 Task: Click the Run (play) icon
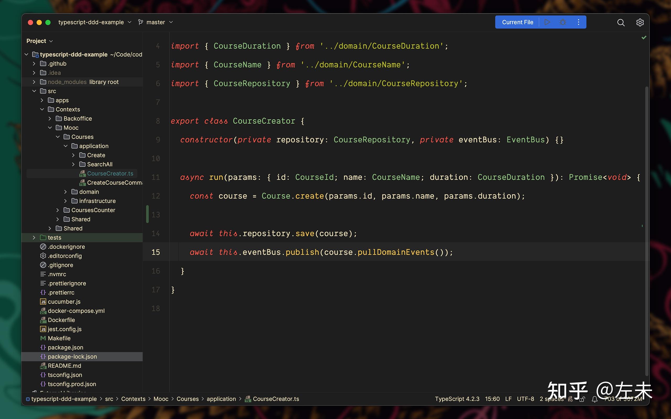point(547,22)
